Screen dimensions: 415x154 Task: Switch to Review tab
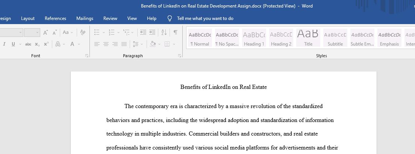pos(110,18)
